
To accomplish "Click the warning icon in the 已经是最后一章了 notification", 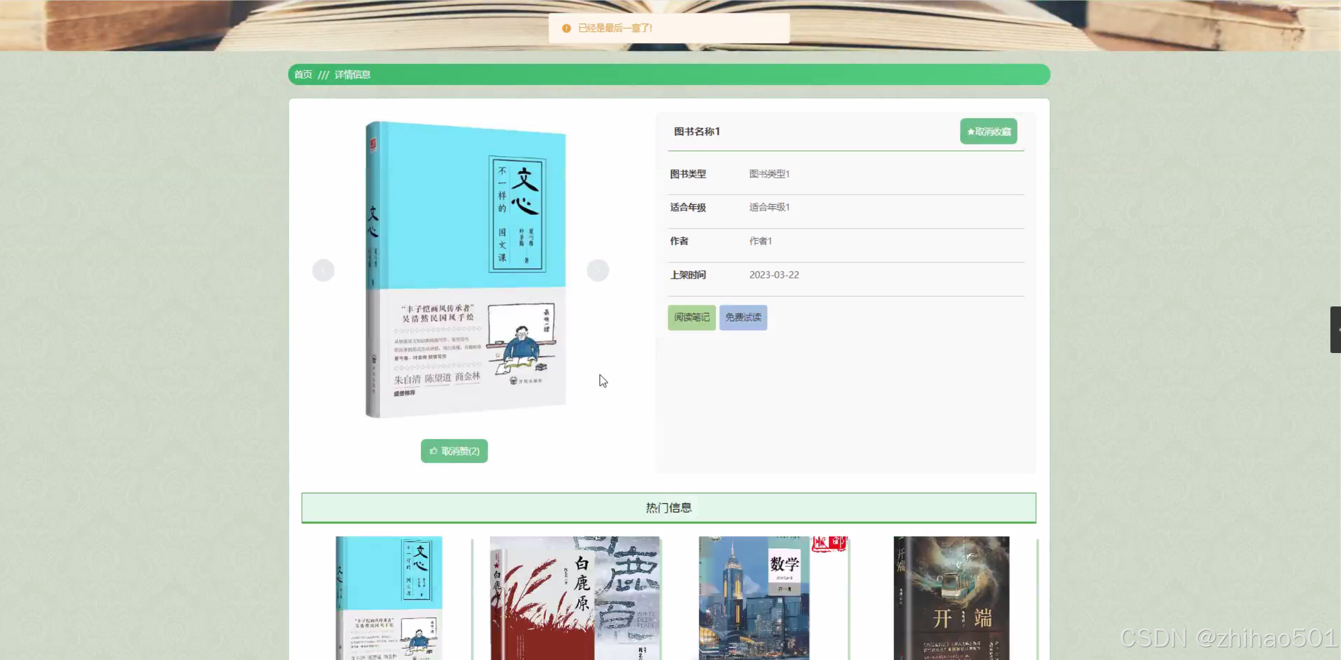I will click(566, 28).
